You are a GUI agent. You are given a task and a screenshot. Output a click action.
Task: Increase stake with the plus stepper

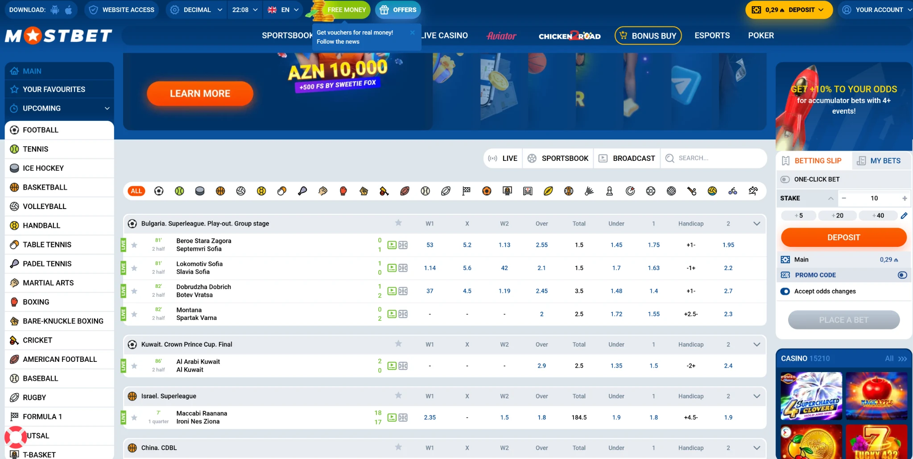[x=905, y=198]
